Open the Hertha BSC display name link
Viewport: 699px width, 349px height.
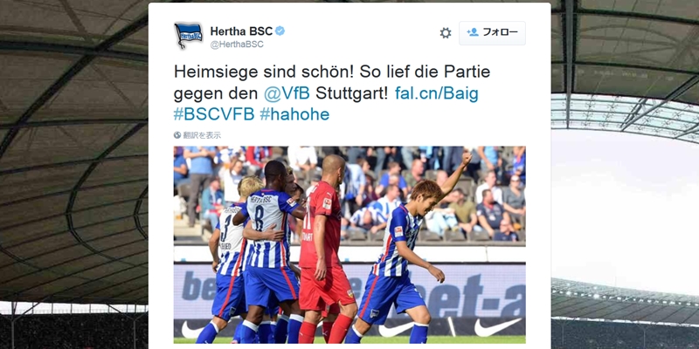[x=241, y=31]
